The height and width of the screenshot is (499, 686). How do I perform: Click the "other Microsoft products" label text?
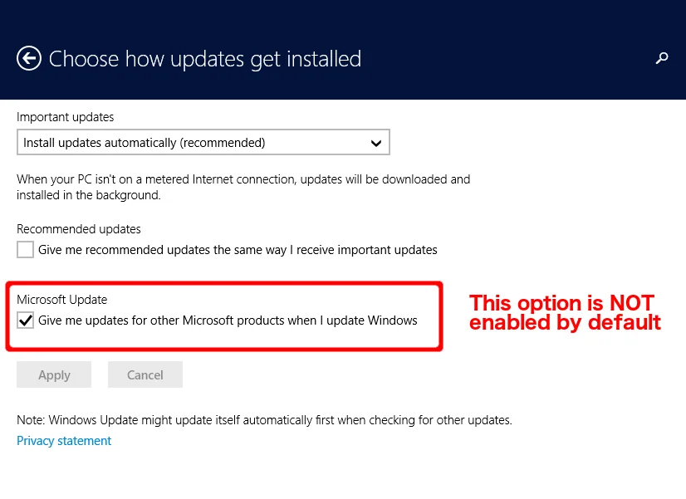coord(228,320)
